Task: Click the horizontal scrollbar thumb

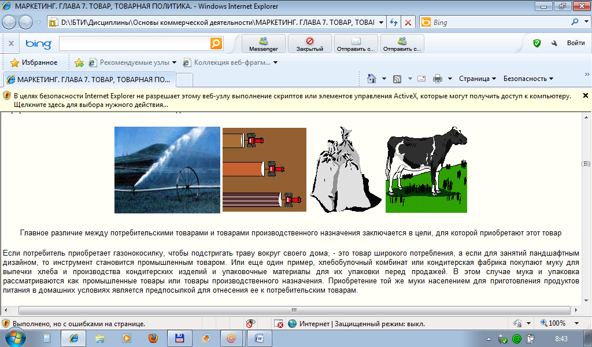Action: pos(294,310)
